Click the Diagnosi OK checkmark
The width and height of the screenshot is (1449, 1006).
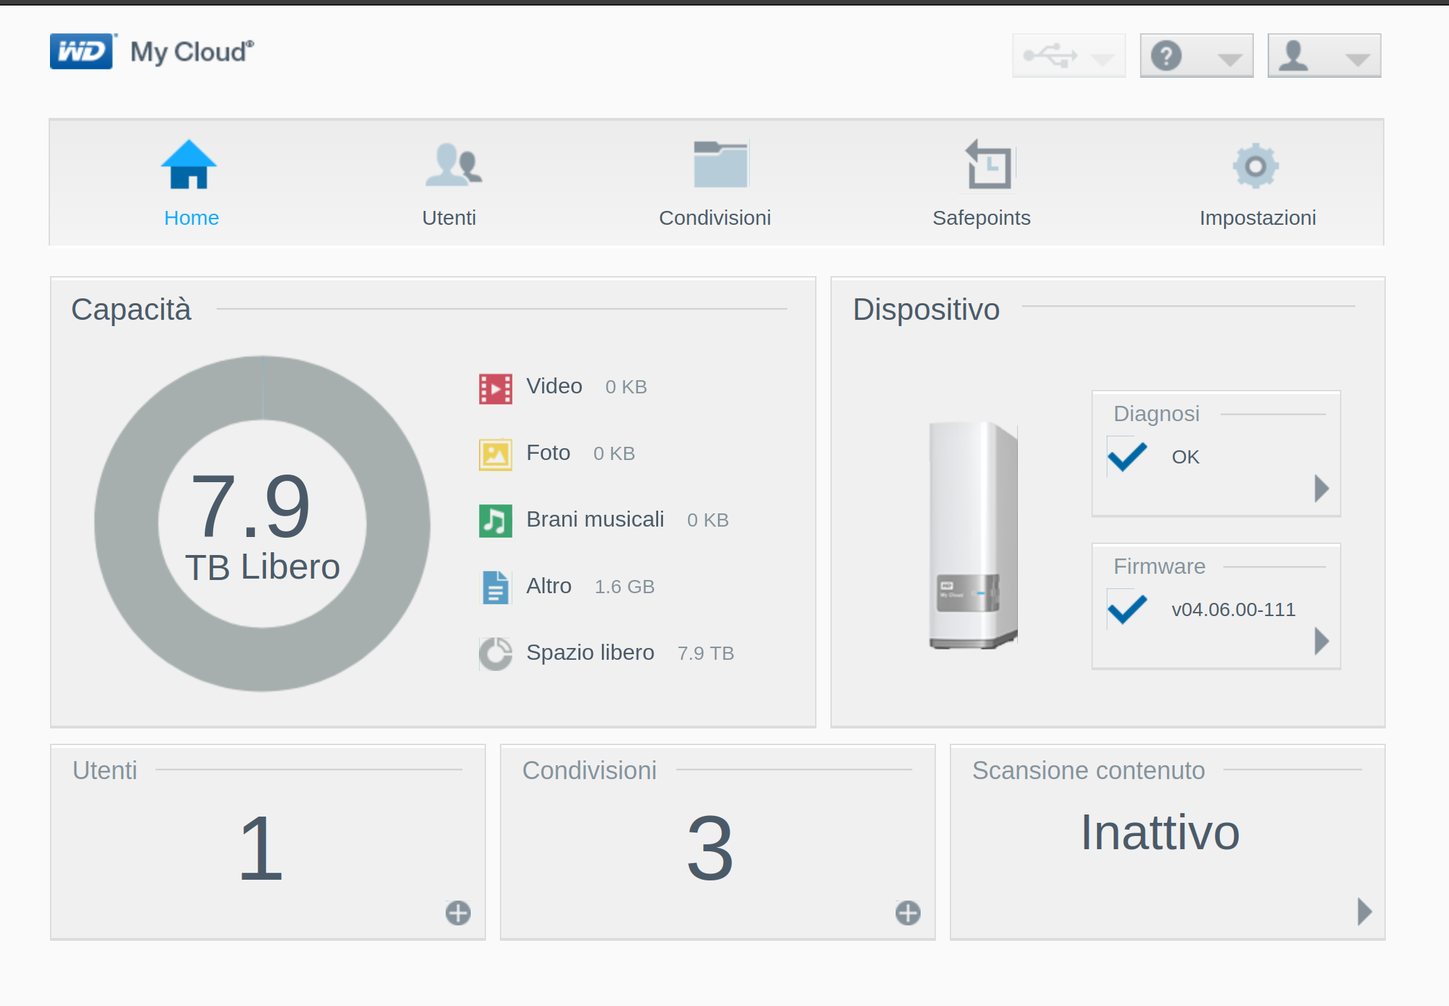pos(1127,456)
